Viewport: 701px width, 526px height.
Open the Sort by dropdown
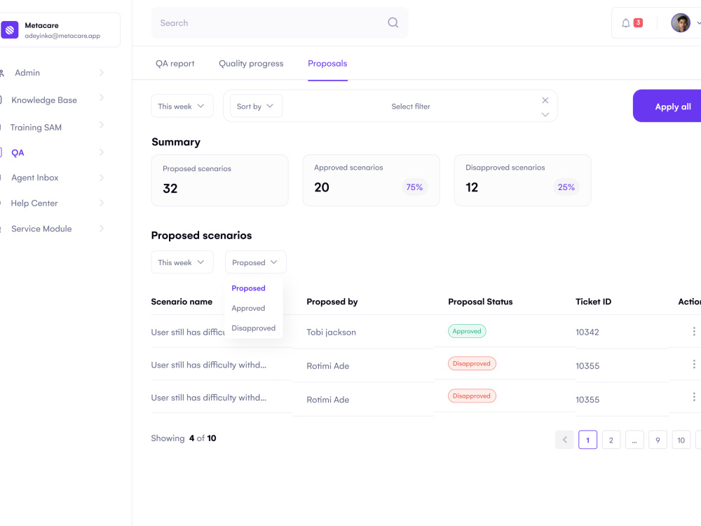256,106
